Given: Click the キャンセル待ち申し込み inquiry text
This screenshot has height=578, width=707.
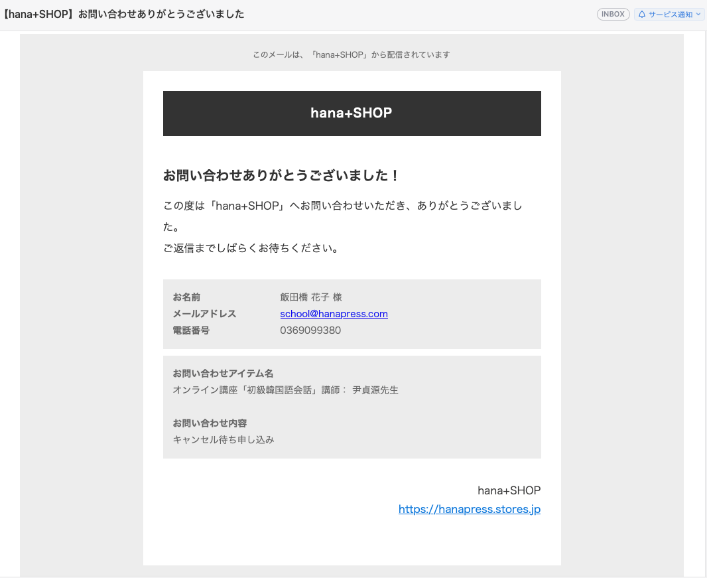Looking at the screenshot, I should point(224,439).
